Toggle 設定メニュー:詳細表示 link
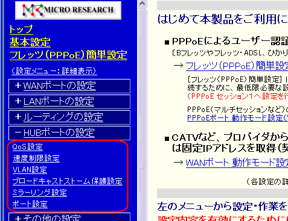This screenshot has width=288, height=221. (x=54, y=71)
